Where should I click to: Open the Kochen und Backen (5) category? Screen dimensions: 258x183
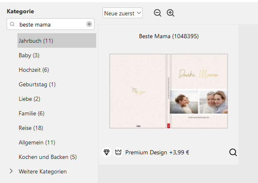[x=48, y=157]
